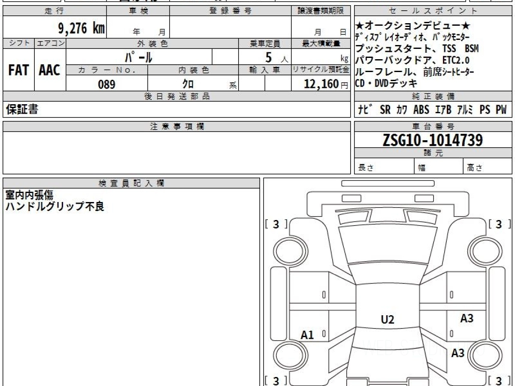Click the 走行 column header
The image size is (515, 386).
[55, 11]
